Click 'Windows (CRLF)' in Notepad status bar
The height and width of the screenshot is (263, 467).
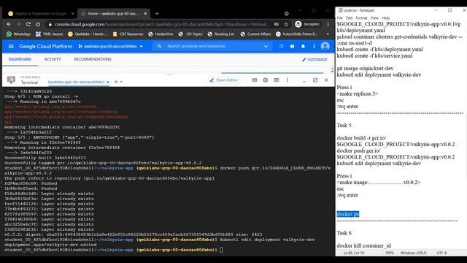[414, 253]
